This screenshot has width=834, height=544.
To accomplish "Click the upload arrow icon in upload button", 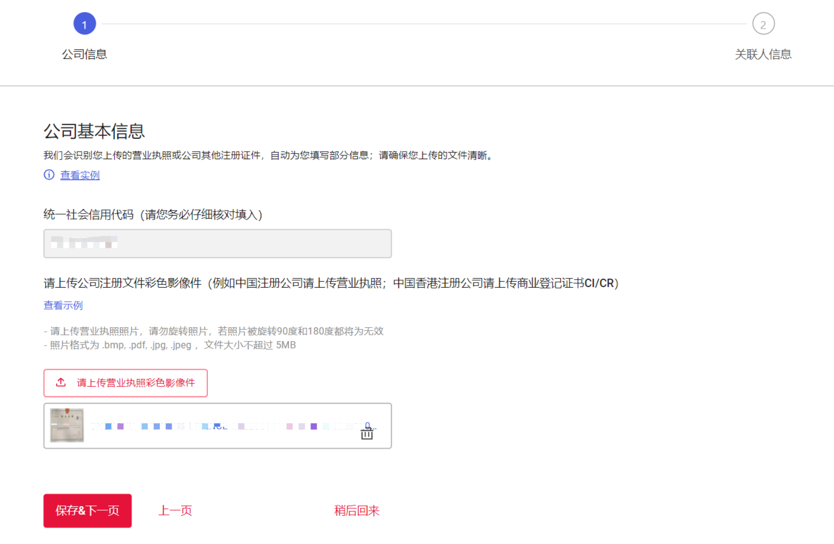I will [x=61, y=382].
